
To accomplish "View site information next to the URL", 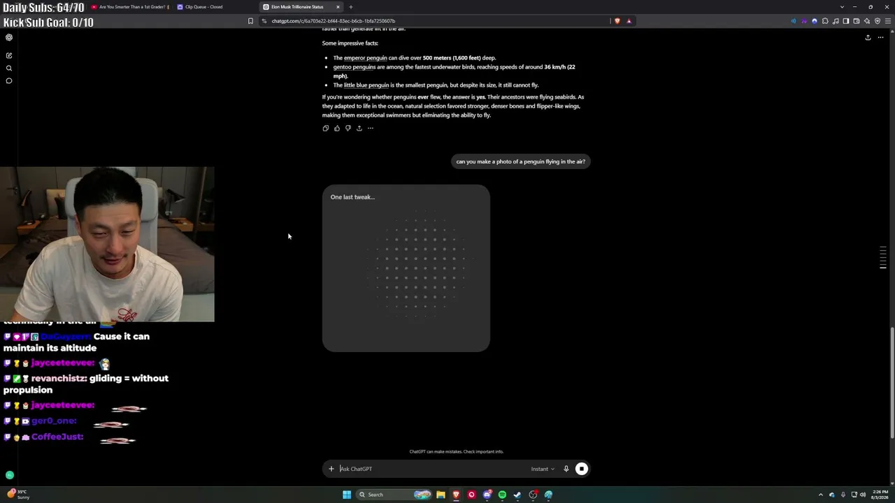I will [264, 21].
